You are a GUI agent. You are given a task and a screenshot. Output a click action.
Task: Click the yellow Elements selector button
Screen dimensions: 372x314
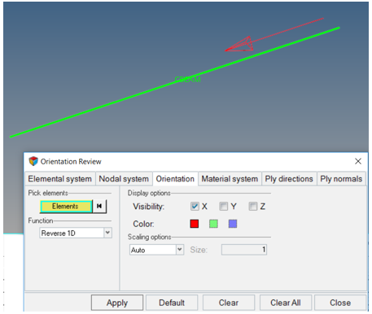point(66,207)
